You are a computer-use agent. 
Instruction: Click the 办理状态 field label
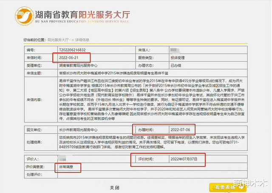(x=146, y=65)
